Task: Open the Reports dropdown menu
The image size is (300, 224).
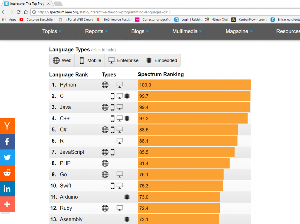Action: pyautogui.click(x=96, y=31)
